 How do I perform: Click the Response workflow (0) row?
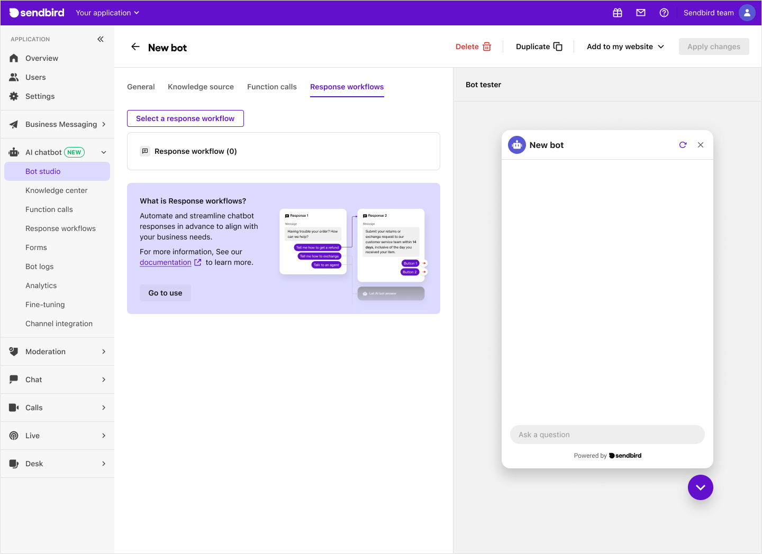pos(284,151)
